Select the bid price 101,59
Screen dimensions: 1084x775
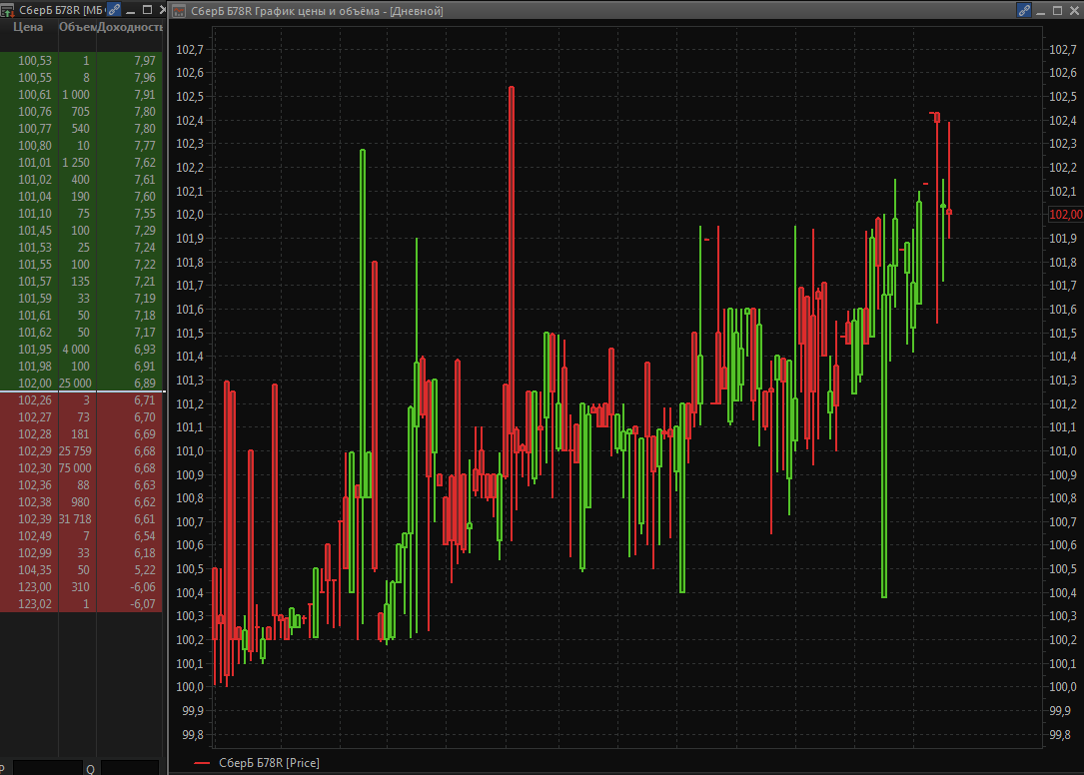(35, 298)
